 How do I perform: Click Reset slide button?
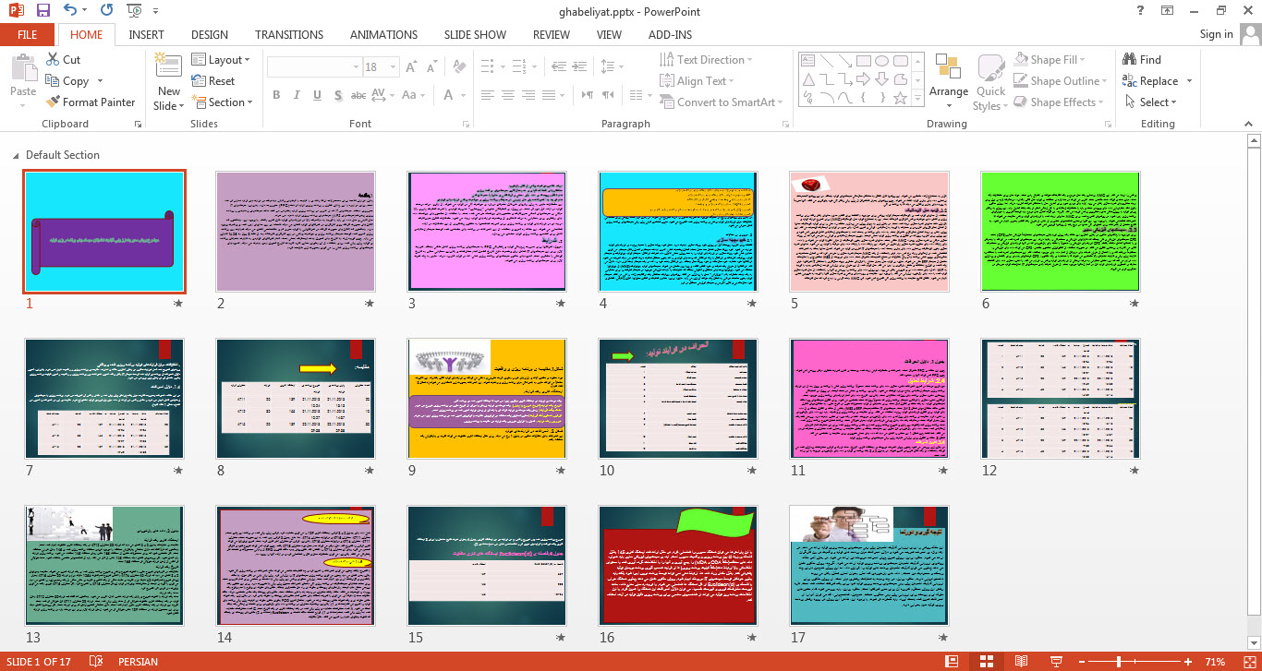coord(213,81)
